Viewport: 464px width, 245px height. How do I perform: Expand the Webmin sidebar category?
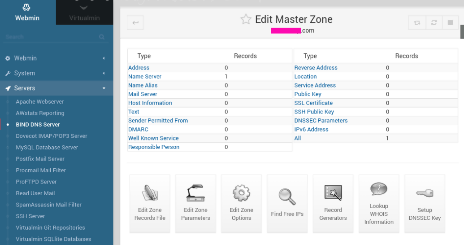56,58
